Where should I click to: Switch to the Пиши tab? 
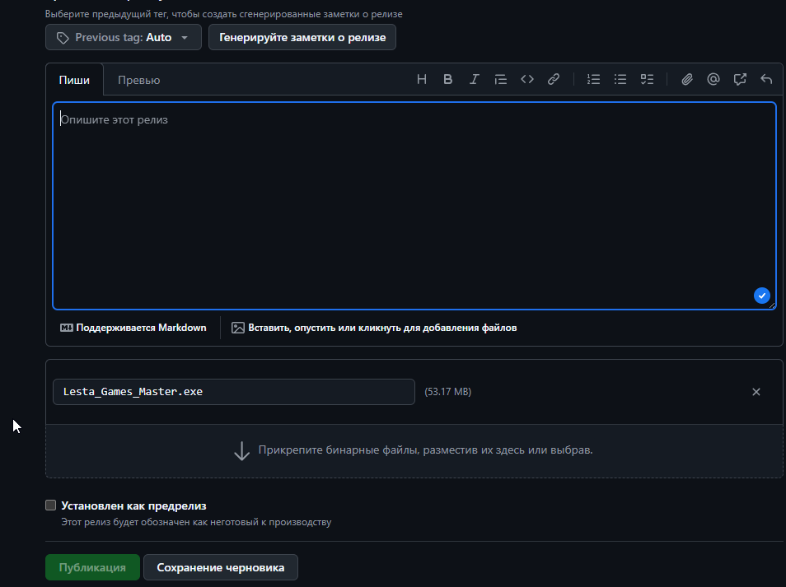pyautogui.click(x=74, y=80)
